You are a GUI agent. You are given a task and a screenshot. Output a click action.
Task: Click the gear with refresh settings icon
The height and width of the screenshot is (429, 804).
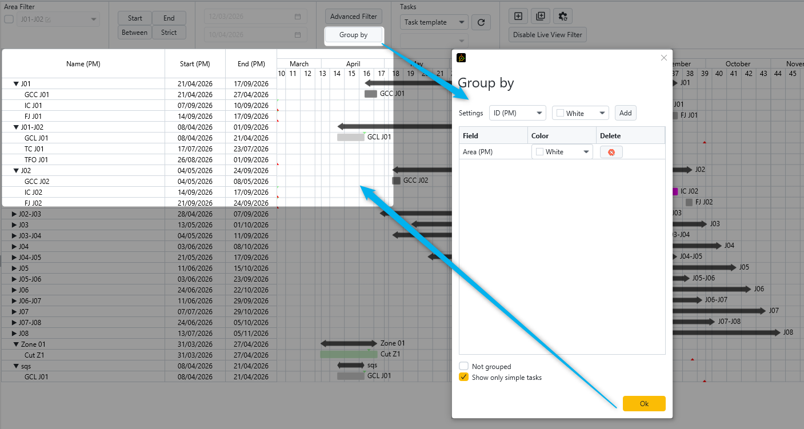pyautogui.click(x=563, y=17)
